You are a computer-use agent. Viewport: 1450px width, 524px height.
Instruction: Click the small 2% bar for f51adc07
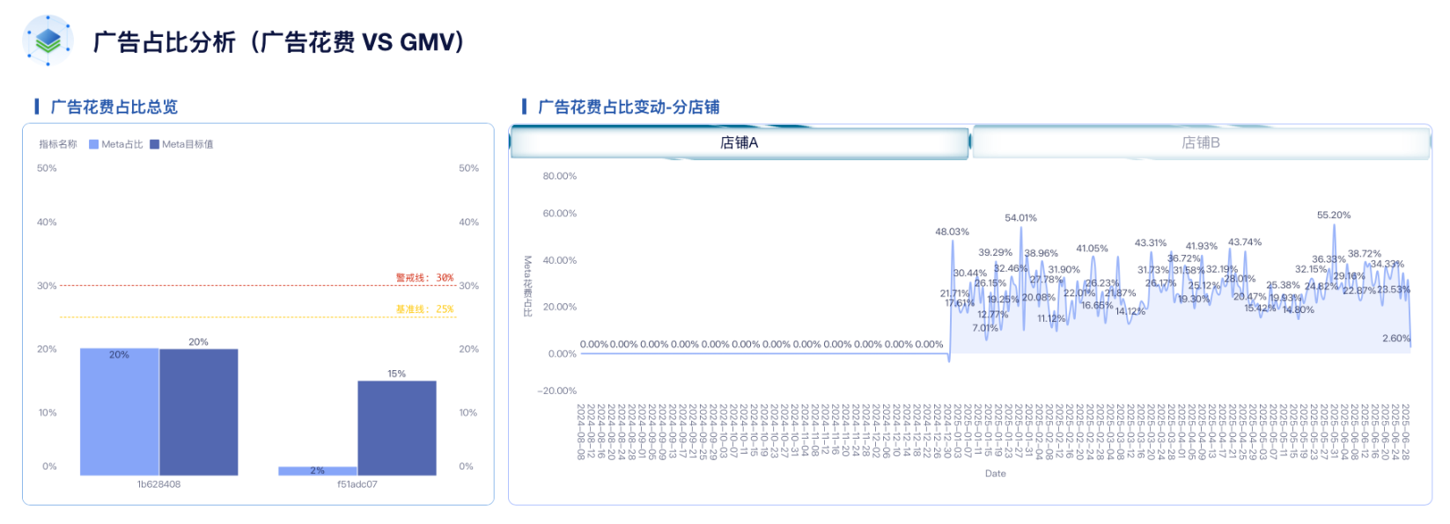pyautogui.click(x=317, y=471)
